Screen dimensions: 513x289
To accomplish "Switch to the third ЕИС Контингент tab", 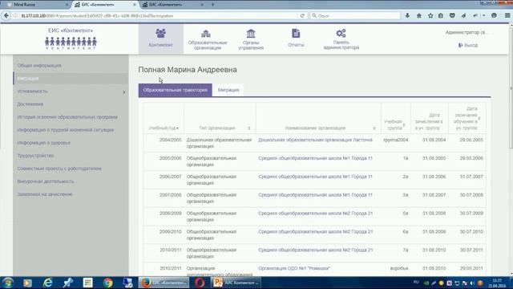I will 173,5.
